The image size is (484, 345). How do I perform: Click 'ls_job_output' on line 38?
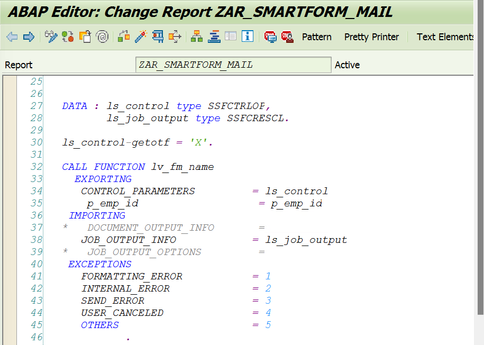click(x=306, y=240)
